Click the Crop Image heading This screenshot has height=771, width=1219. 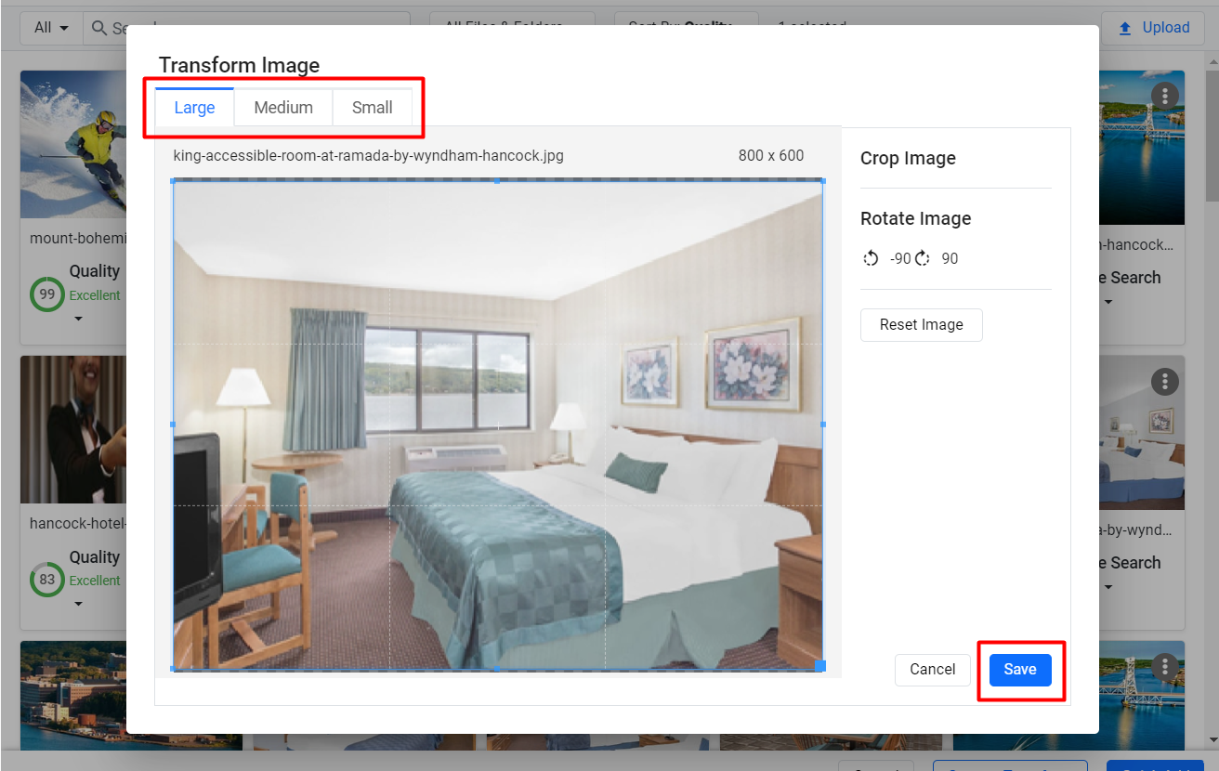coord(908,158)
